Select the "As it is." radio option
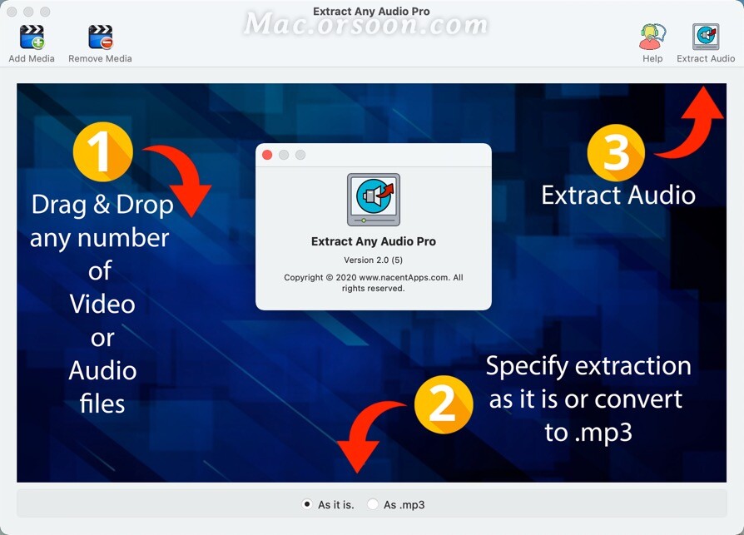 (307, 504)
